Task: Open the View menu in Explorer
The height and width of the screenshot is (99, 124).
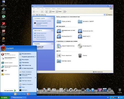Action: (x=43, y=9)
